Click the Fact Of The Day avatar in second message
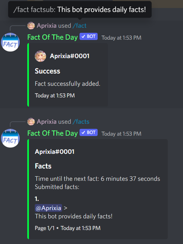 [x=10, y=138]
